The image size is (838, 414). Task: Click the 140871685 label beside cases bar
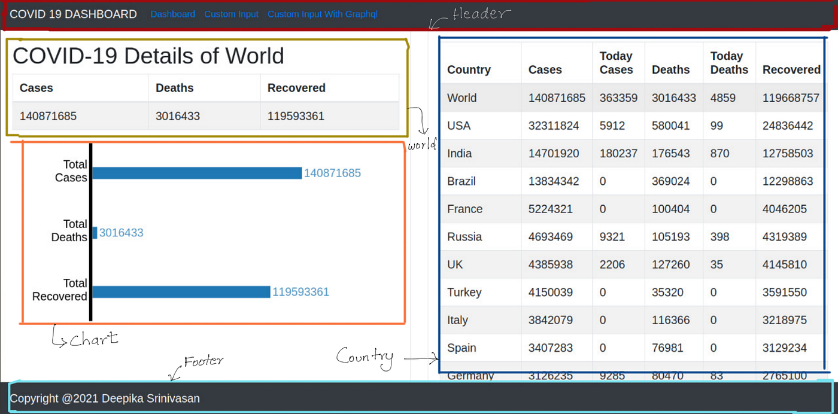(x=332, y=173)
